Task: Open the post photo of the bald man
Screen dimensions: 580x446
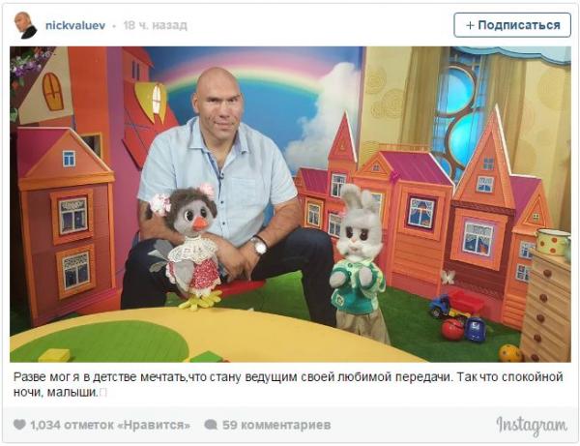Action: pos(290,204)
